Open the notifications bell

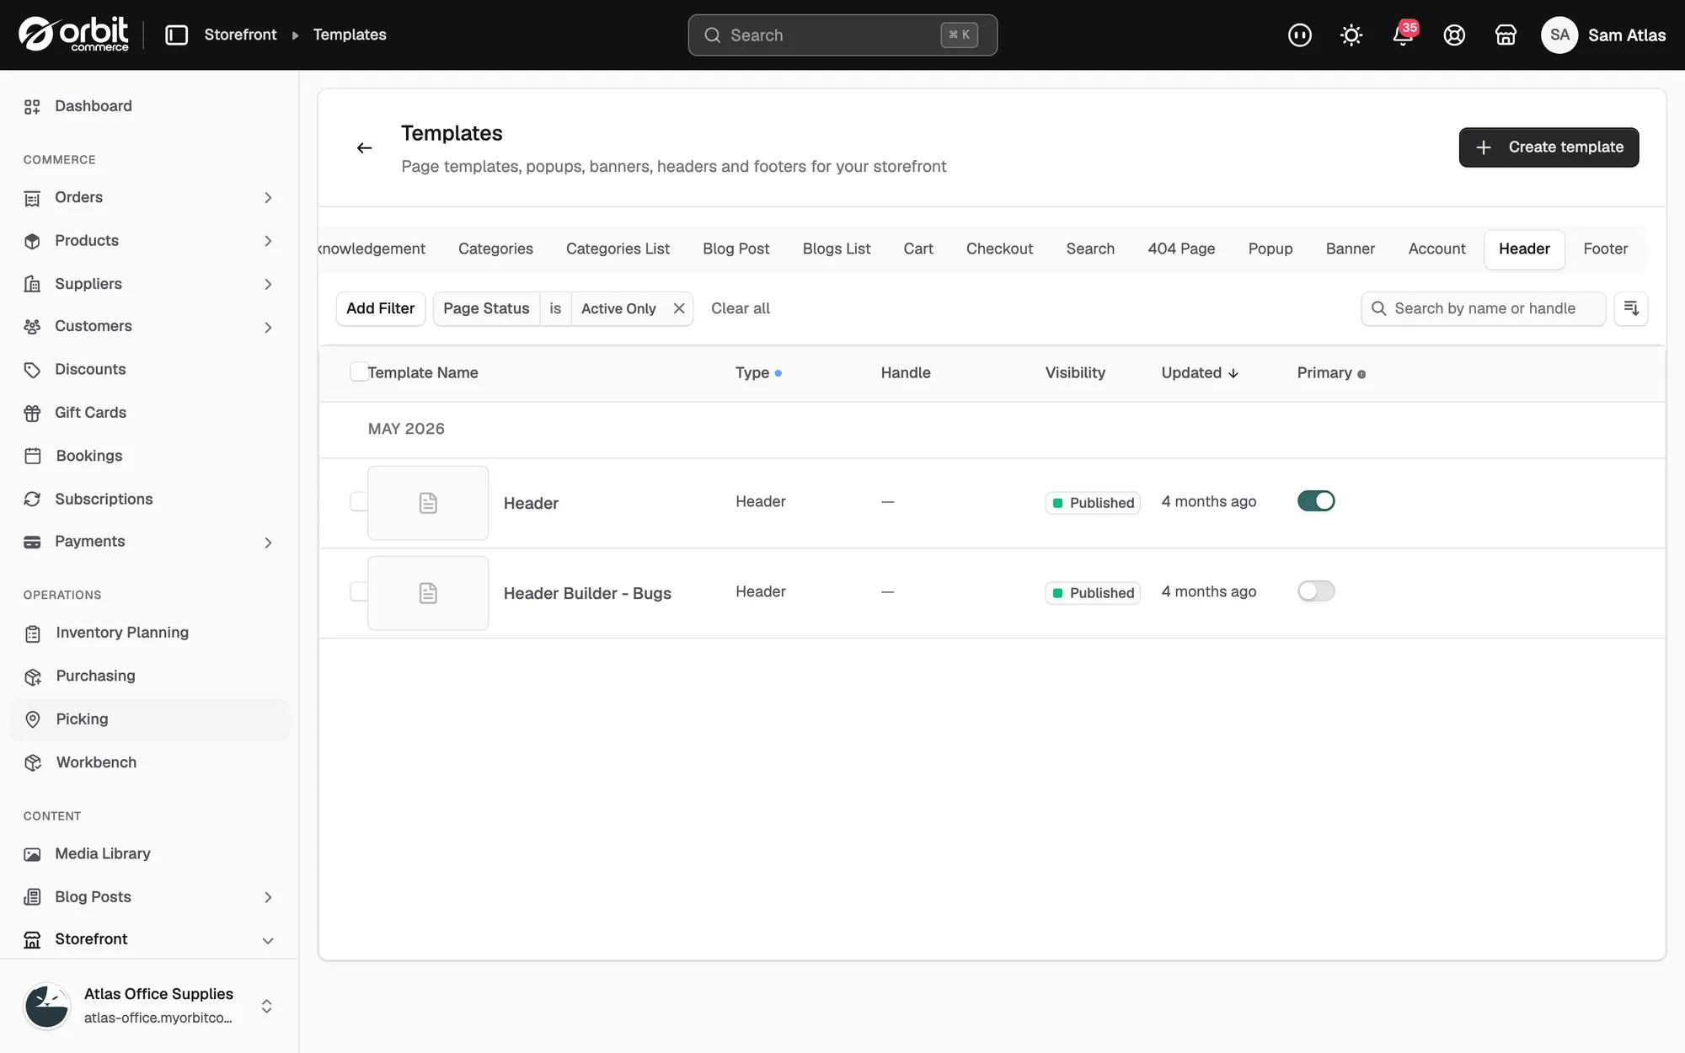tap(1403, 35)
